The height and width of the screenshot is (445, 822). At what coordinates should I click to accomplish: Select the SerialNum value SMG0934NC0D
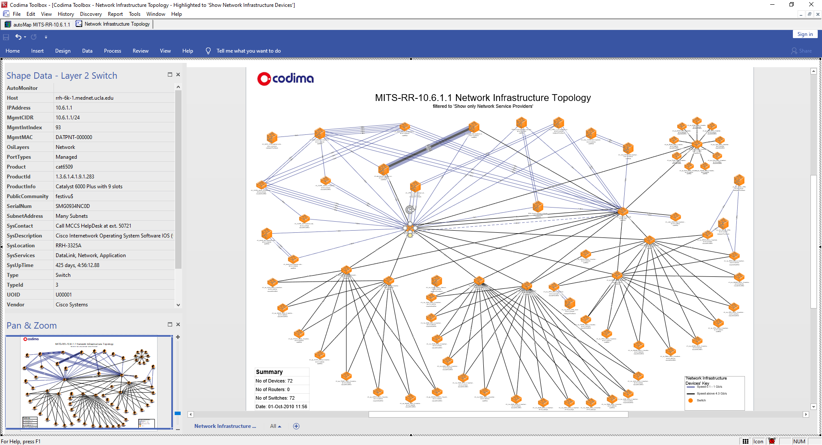coord(73,206)
